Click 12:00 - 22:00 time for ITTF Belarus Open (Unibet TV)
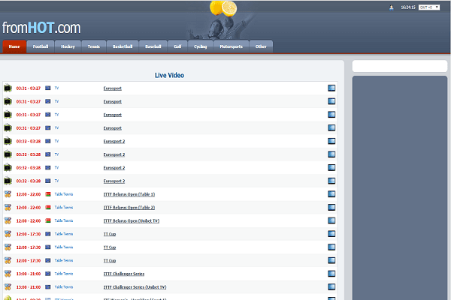451x300 pixels. (x=29, y=220)
